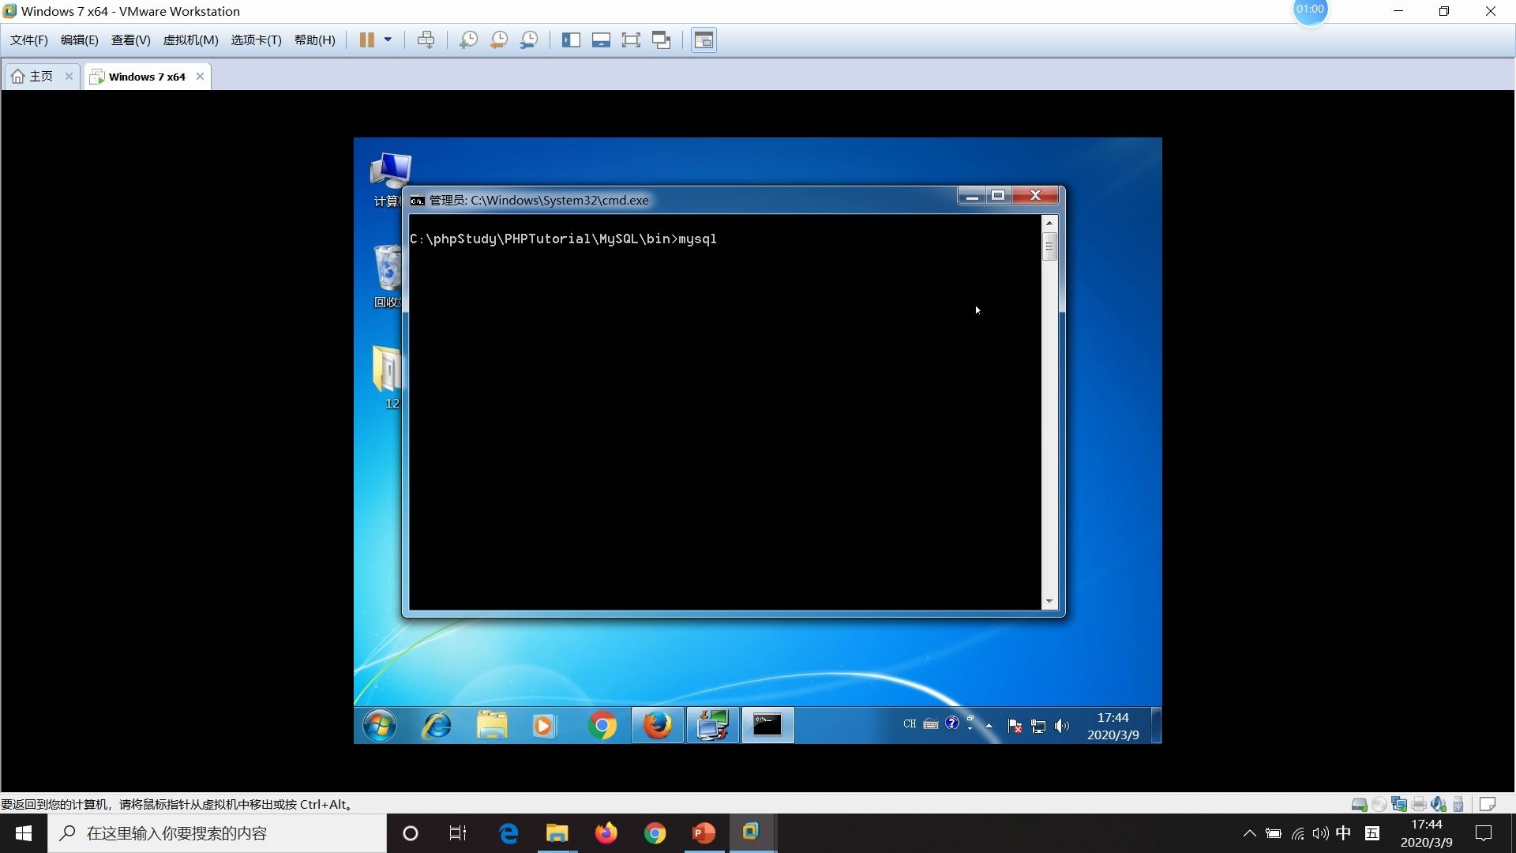Show hidden icons in Windows 7 tray
The width and height of the screenshot is (1516, 853).
(989, 725)
